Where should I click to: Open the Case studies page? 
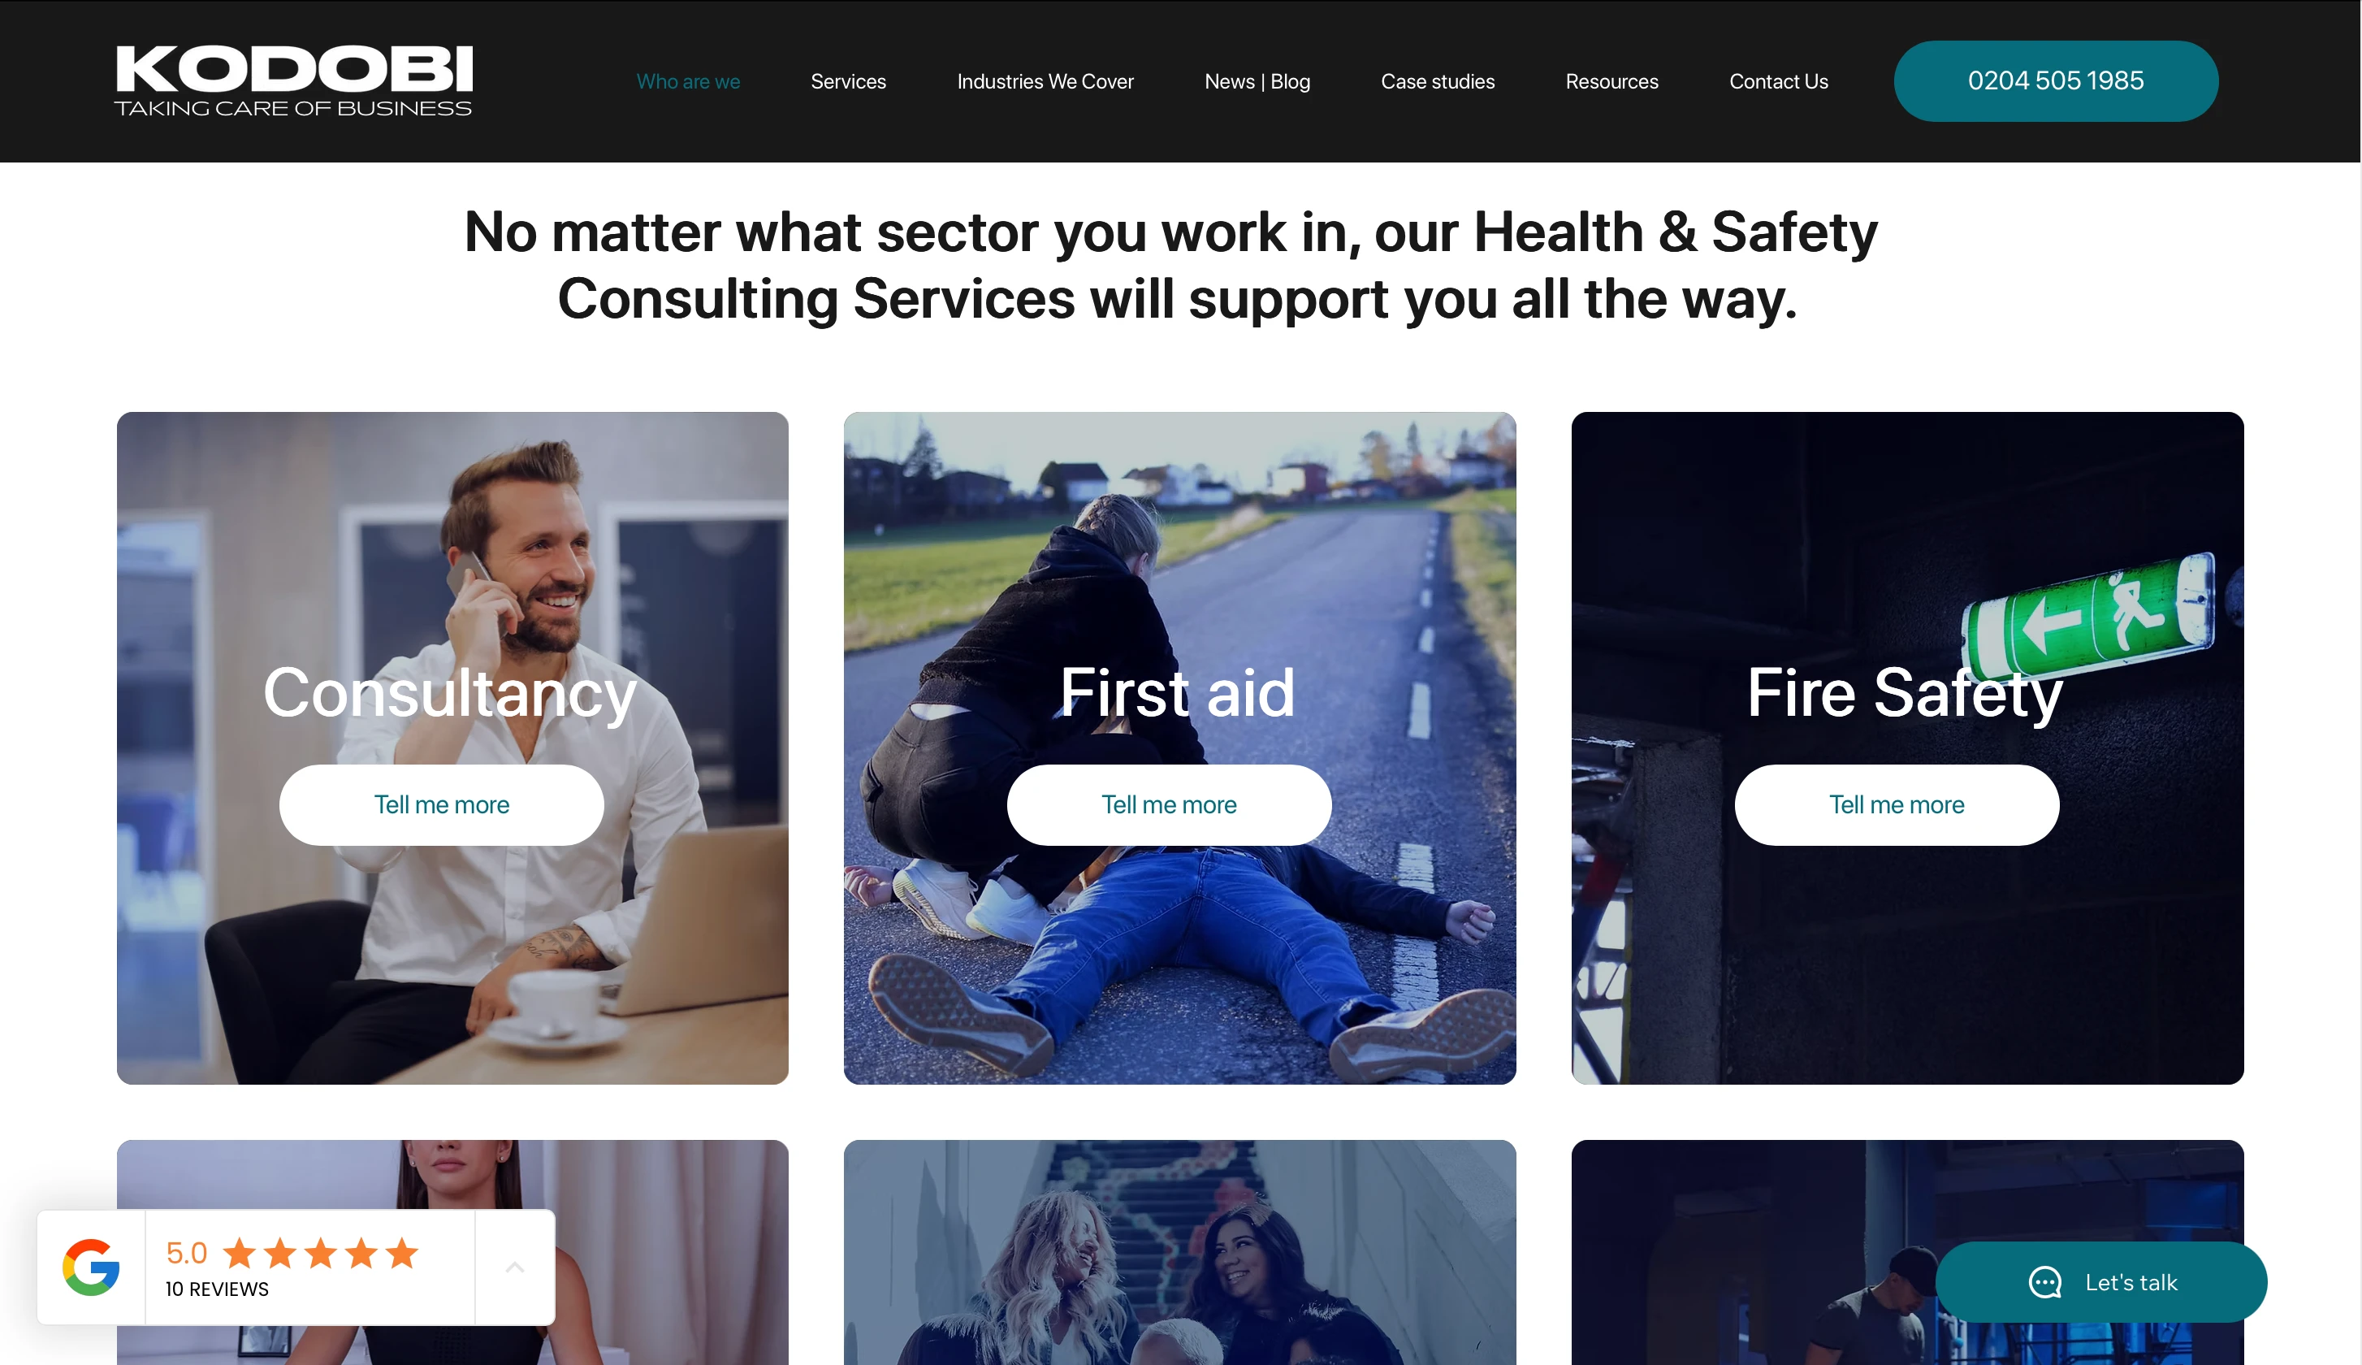click(x=1437, y=81)
